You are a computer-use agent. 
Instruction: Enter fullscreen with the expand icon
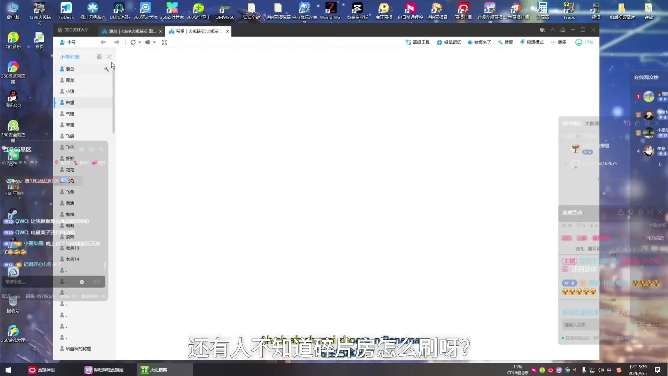tap(165, 42)
